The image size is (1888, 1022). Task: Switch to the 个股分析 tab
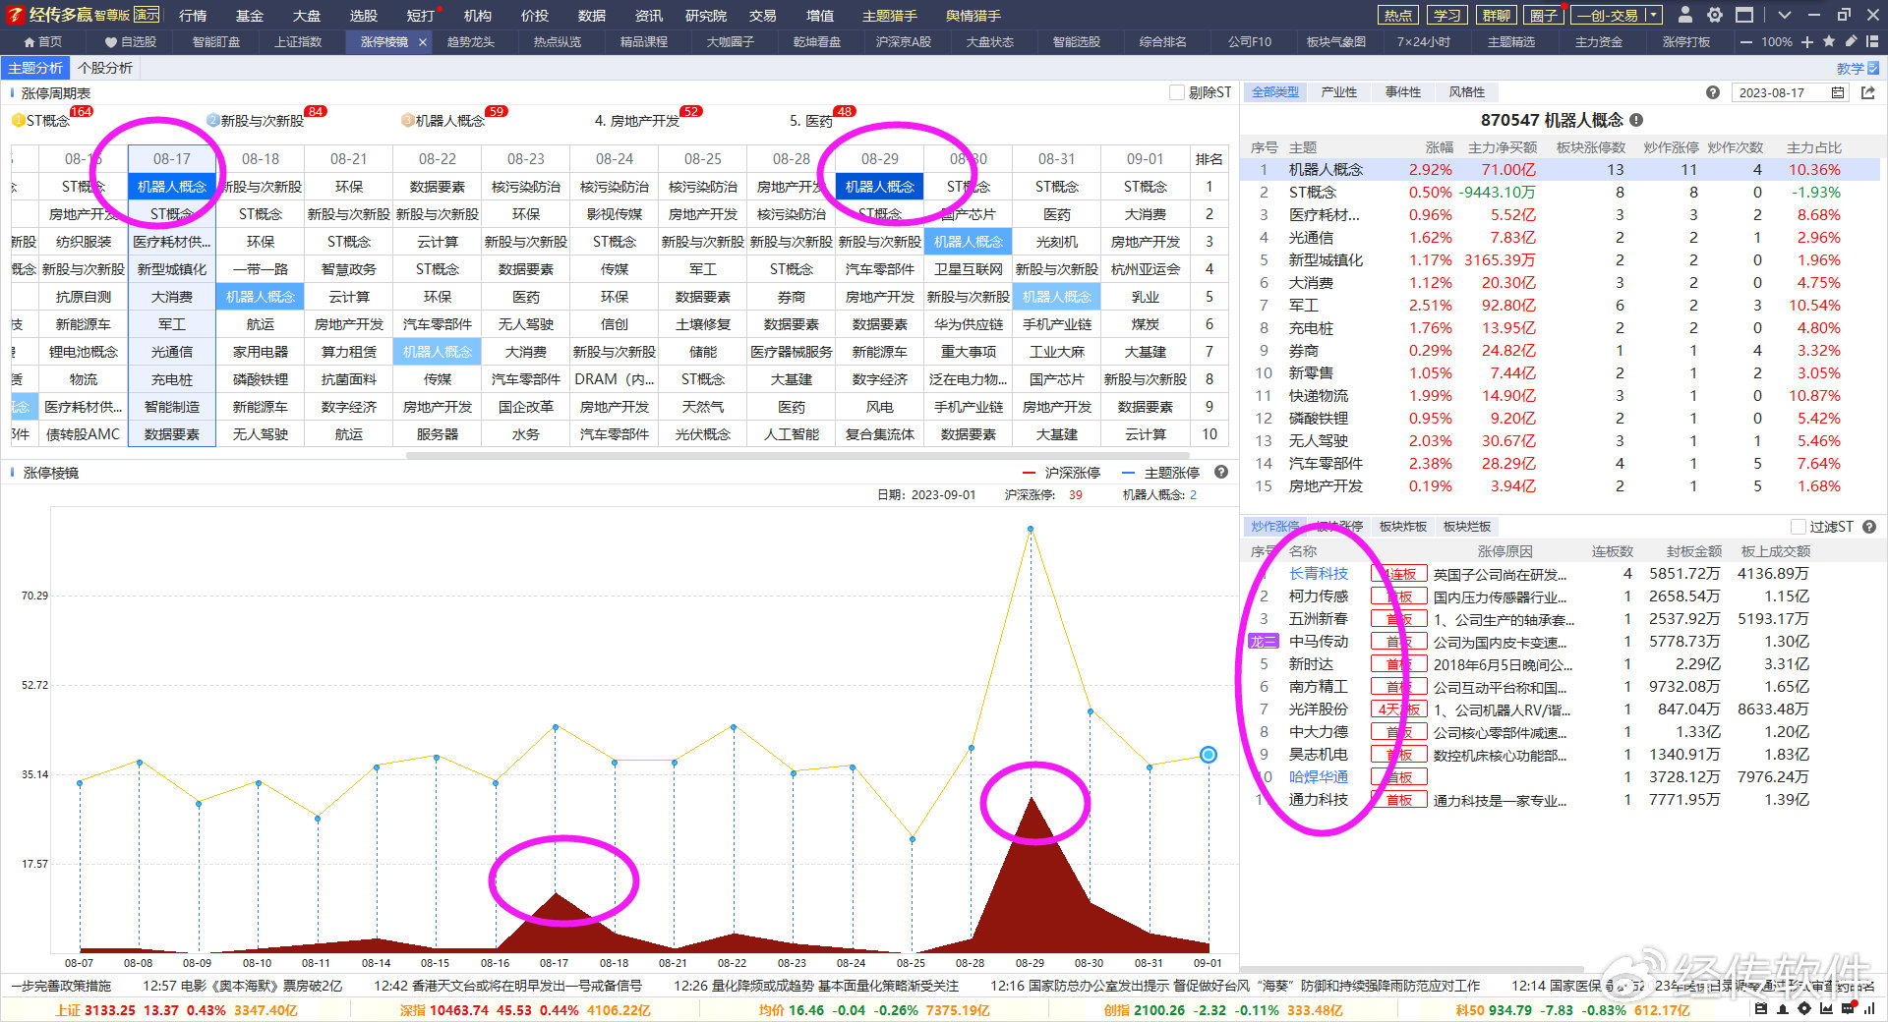(x=105, y=68)
